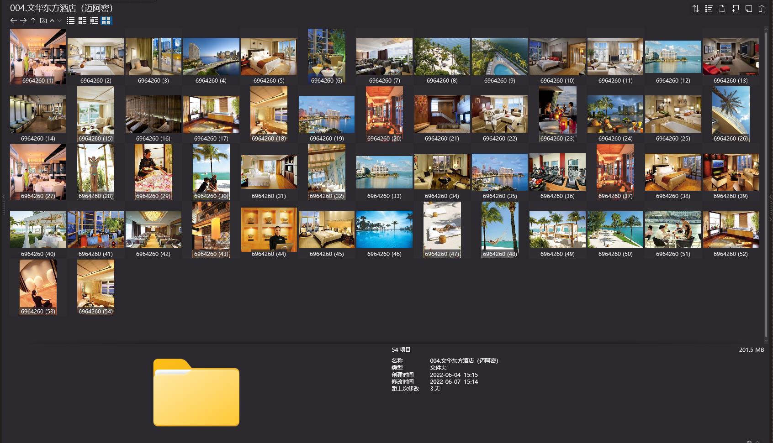This screenshot has height=443, width=773.
Task: Navigate up one folder level
Action: point(33,21)
